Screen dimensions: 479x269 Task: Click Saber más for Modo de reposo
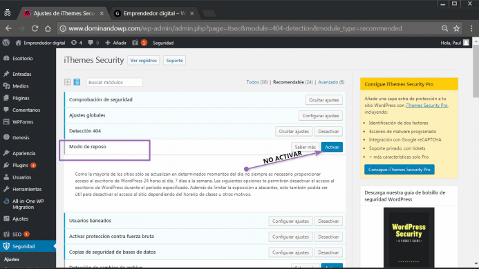click(x=306, y=147)
